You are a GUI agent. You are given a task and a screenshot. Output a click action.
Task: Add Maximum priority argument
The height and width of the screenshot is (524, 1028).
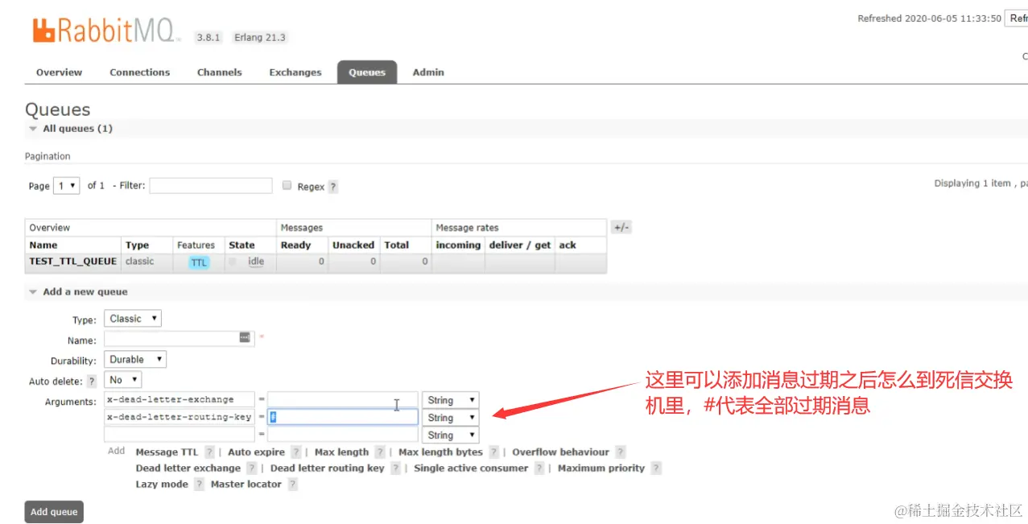point(601,468)
